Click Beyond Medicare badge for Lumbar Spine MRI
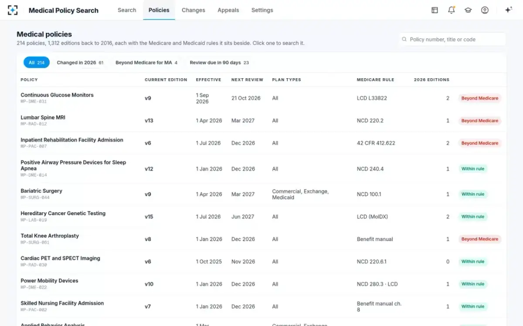The width and height of the screenshot is (523, 326). pos(479,121)
